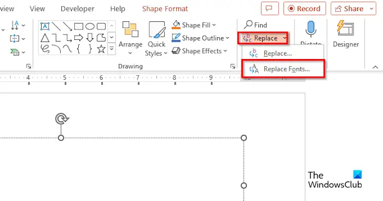Choose the Isosceles Triangle shape
The height and width of the screenshot is (201, 383).
45,38
